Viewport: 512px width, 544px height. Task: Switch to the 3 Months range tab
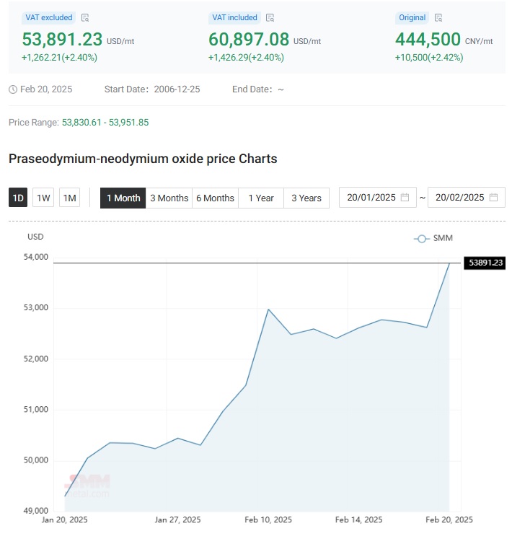tap(169, 198)
